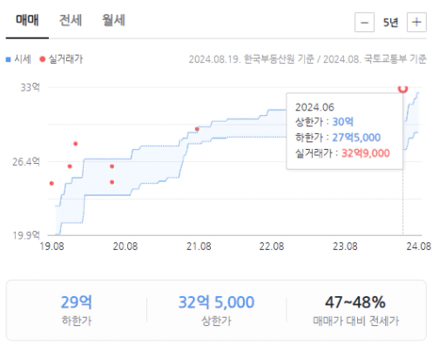Switch to the 월세 tab

113,20
